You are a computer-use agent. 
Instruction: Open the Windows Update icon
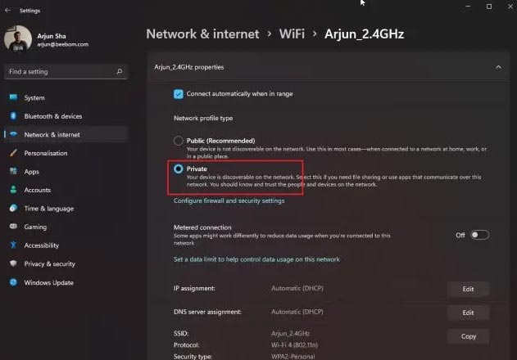click(x=13, y=282)
